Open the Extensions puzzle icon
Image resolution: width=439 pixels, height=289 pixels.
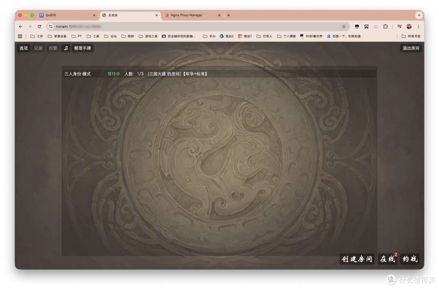click(385, 26)
